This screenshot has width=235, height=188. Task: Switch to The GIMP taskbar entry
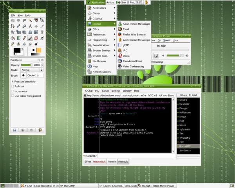pos(79,186)
